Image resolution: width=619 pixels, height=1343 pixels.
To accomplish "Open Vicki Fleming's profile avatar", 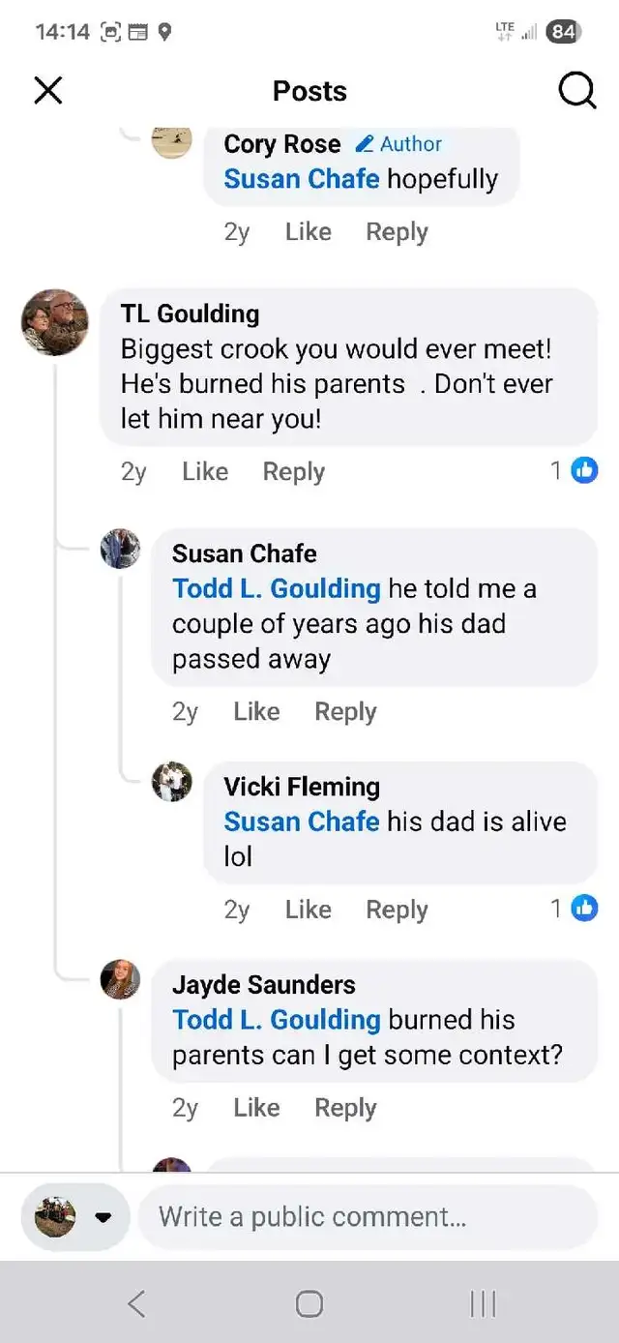I will coord(172,782).
